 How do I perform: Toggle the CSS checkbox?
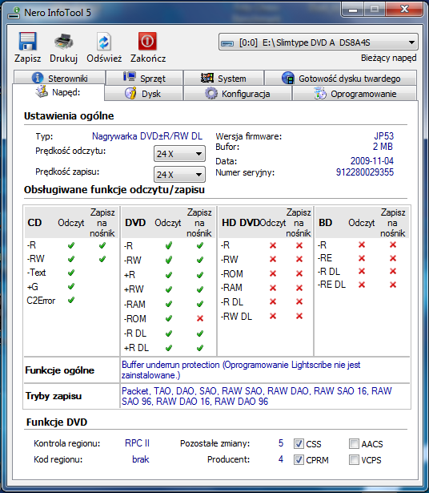coord(299,444)
